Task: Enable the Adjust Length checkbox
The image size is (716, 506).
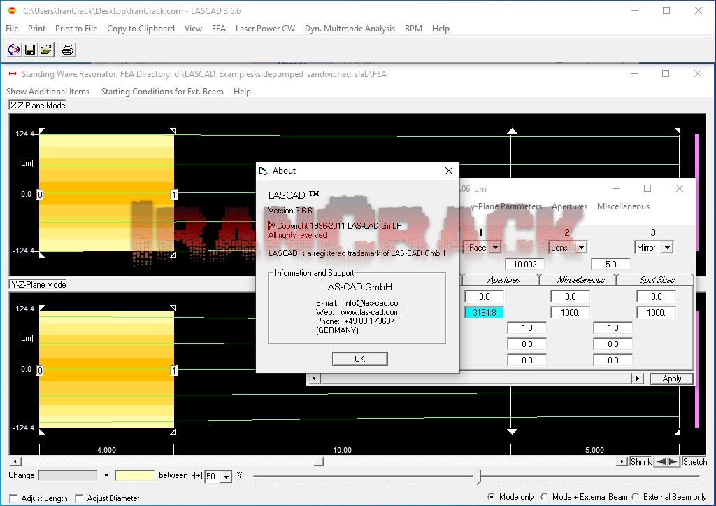Action: (x=13, y=498)
